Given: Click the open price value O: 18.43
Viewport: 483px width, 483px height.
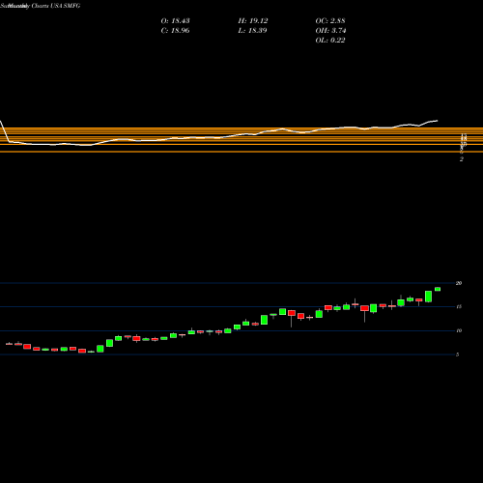Looking at the screenshot, I should tap(175, 21).
